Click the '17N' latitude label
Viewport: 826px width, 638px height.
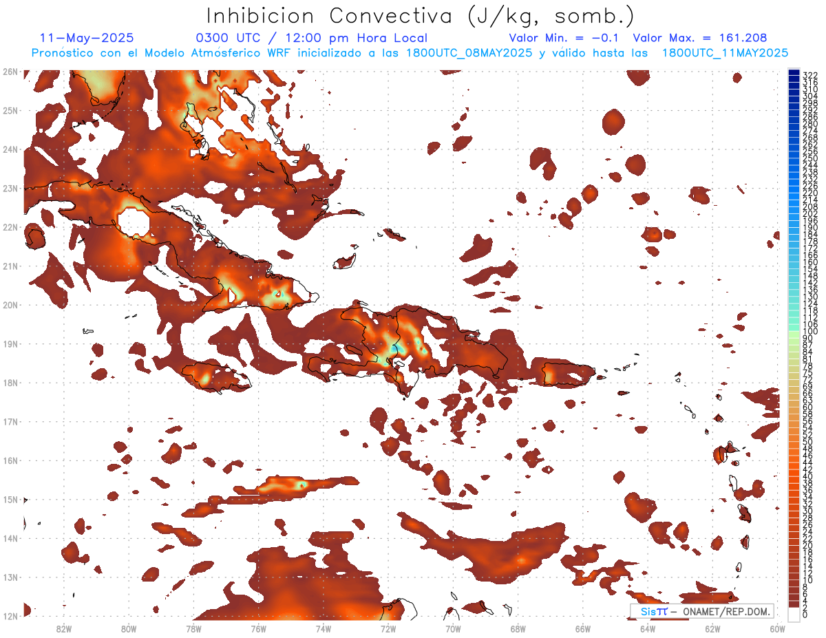[x=10, y=421]
